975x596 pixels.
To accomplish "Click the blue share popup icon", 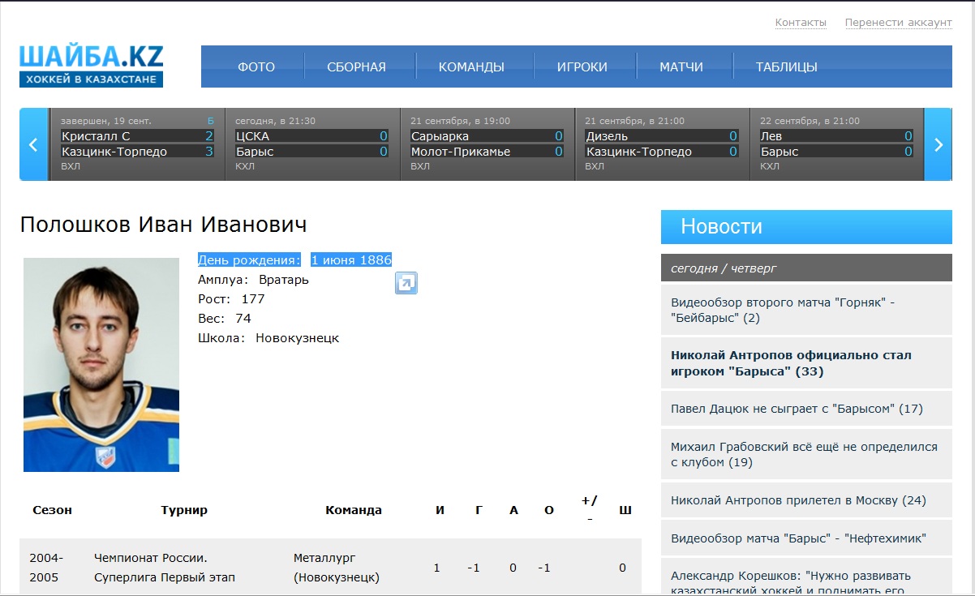I will click(x=406, y=283).
